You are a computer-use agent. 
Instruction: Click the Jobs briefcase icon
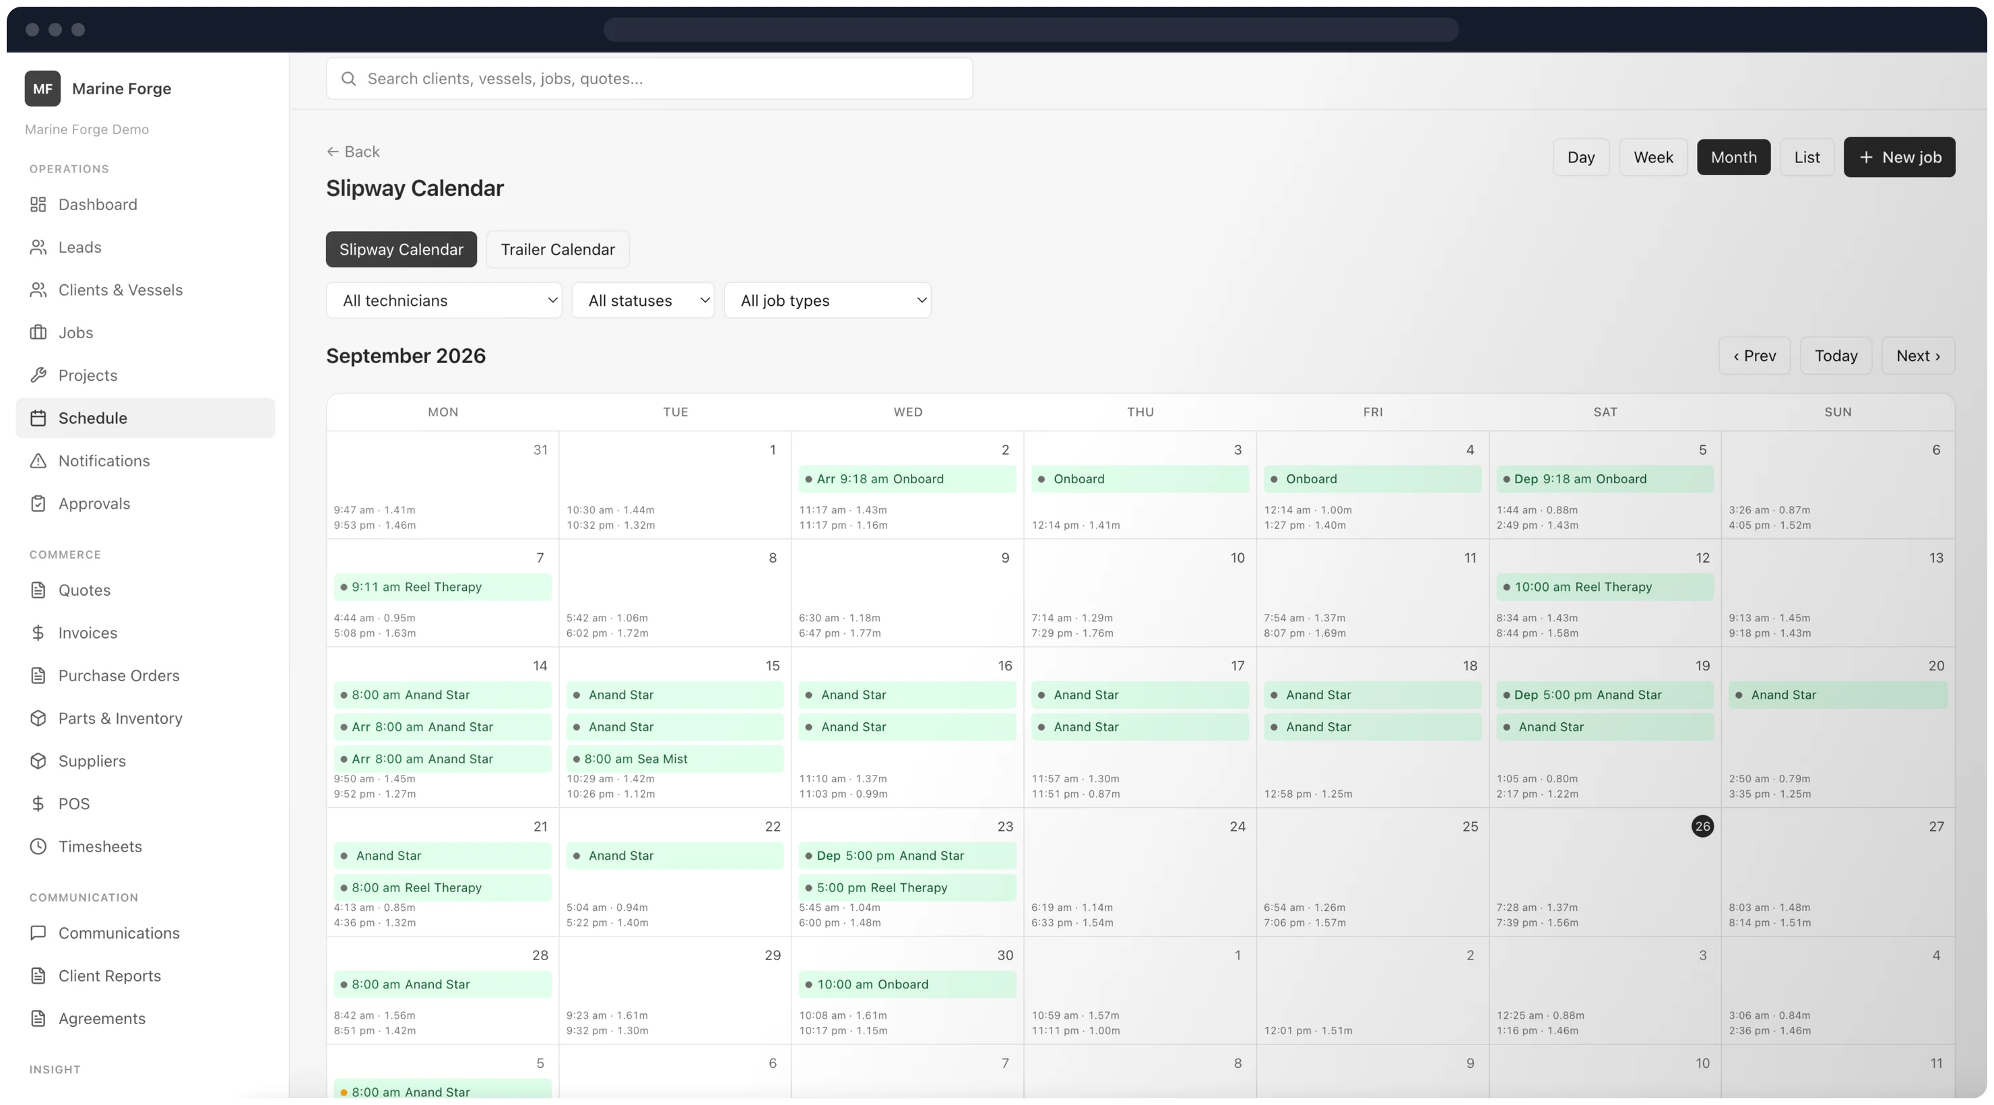(38, 332)
